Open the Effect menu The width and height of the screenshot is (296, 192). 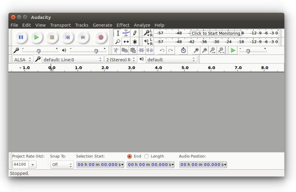123,25
